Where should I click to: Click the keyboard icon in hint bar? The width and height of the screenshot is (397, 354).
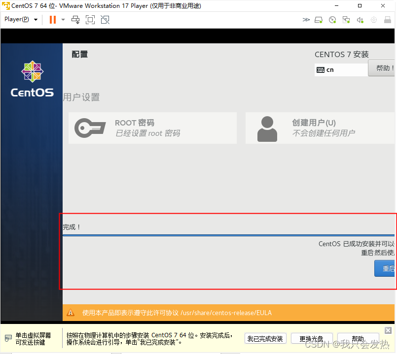(8, 338)
